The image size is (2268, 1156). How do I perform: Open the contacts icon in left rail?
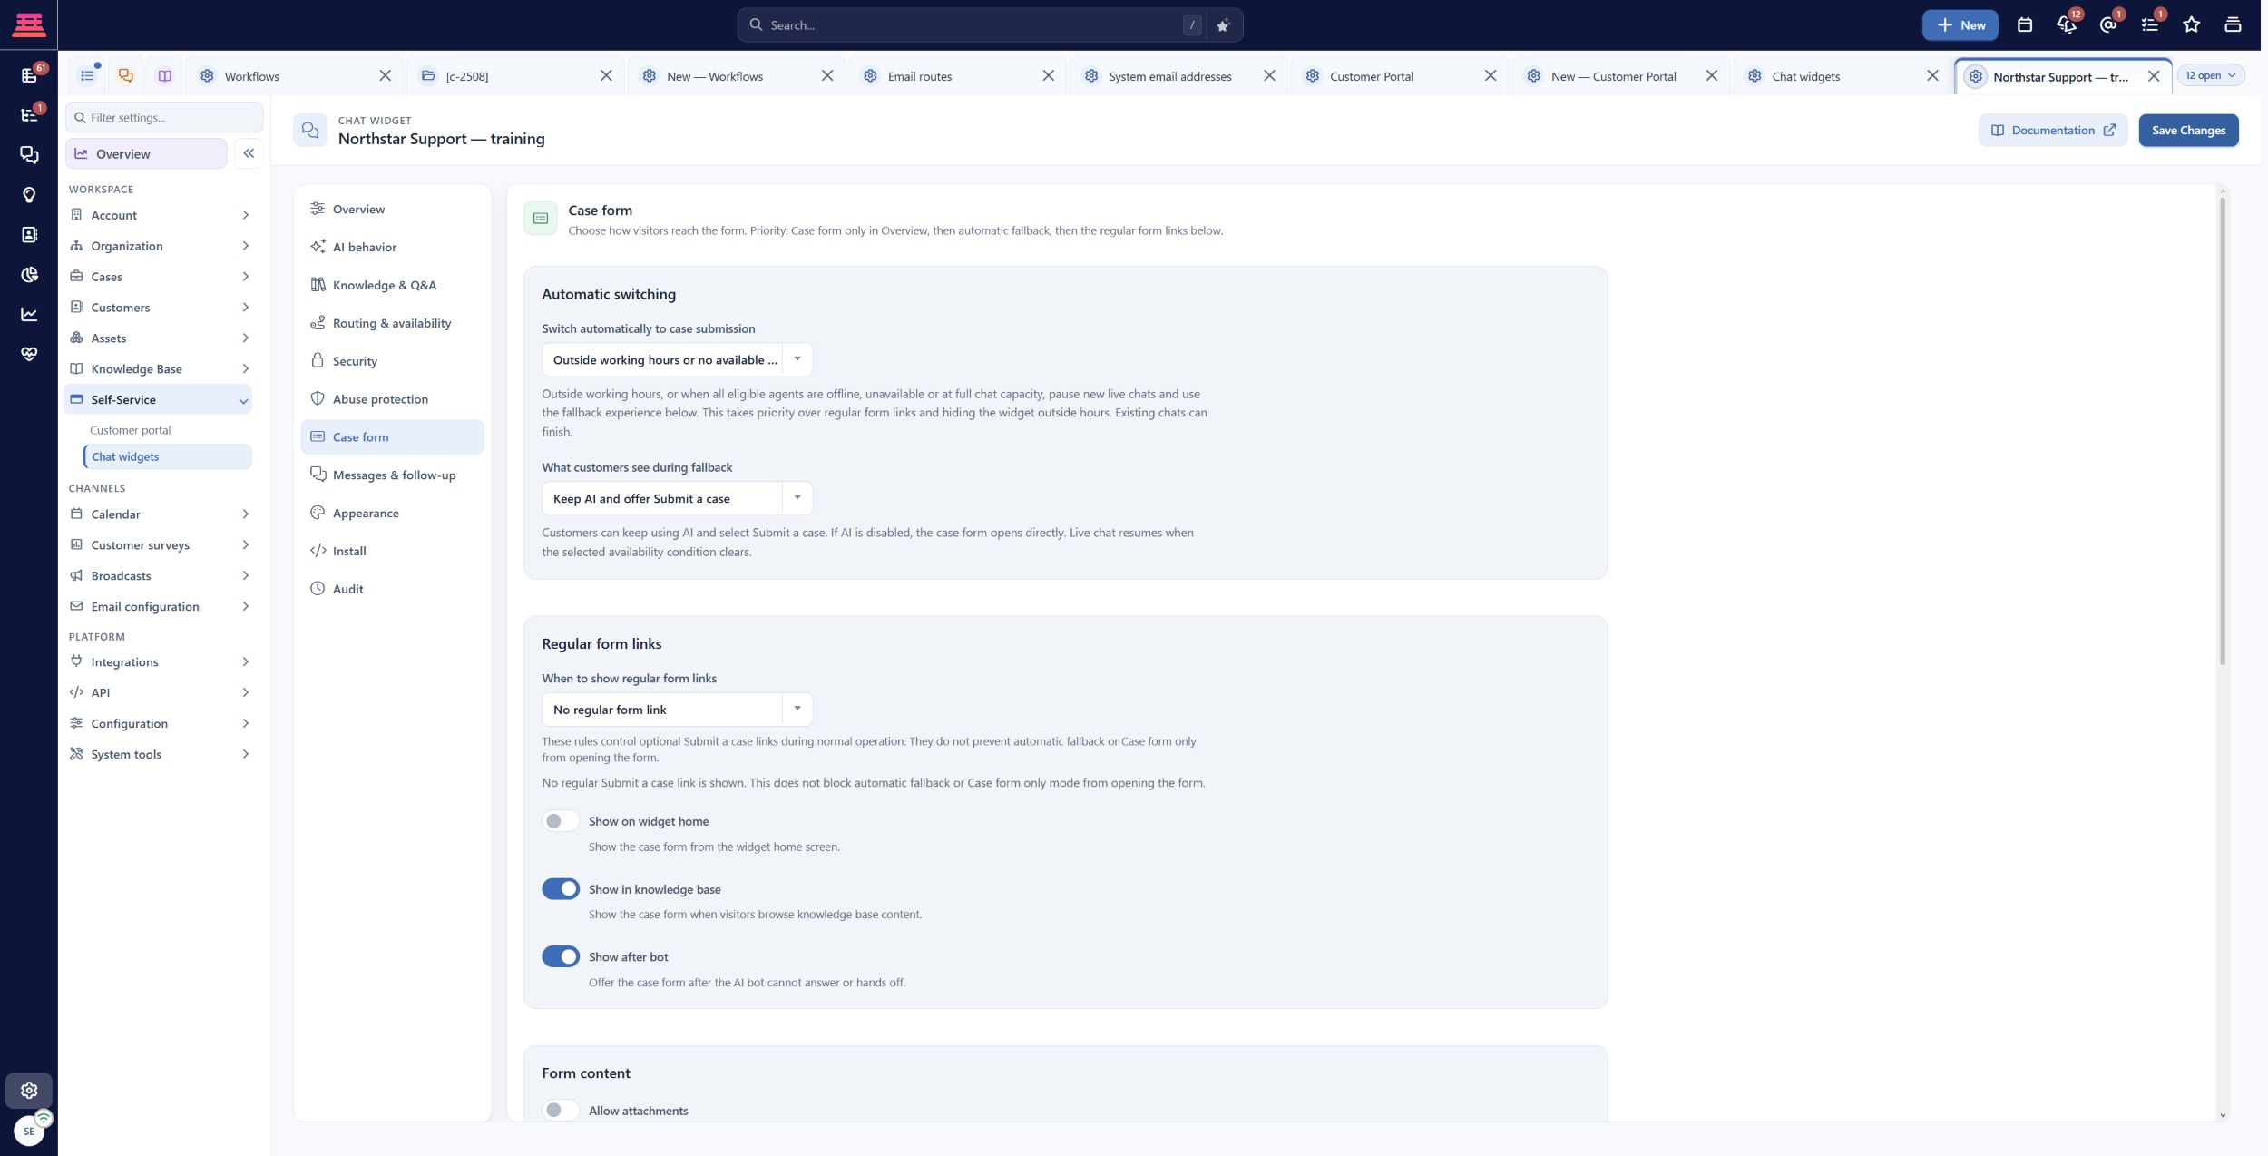(29, 235)
